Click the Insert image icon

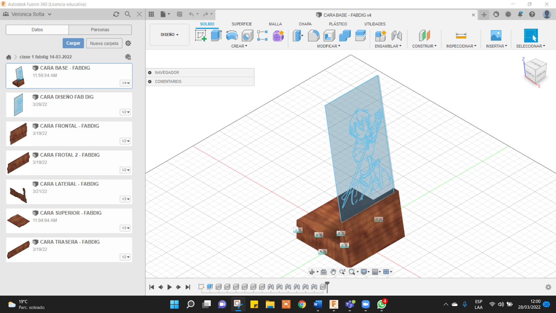[x=496, y=36]
